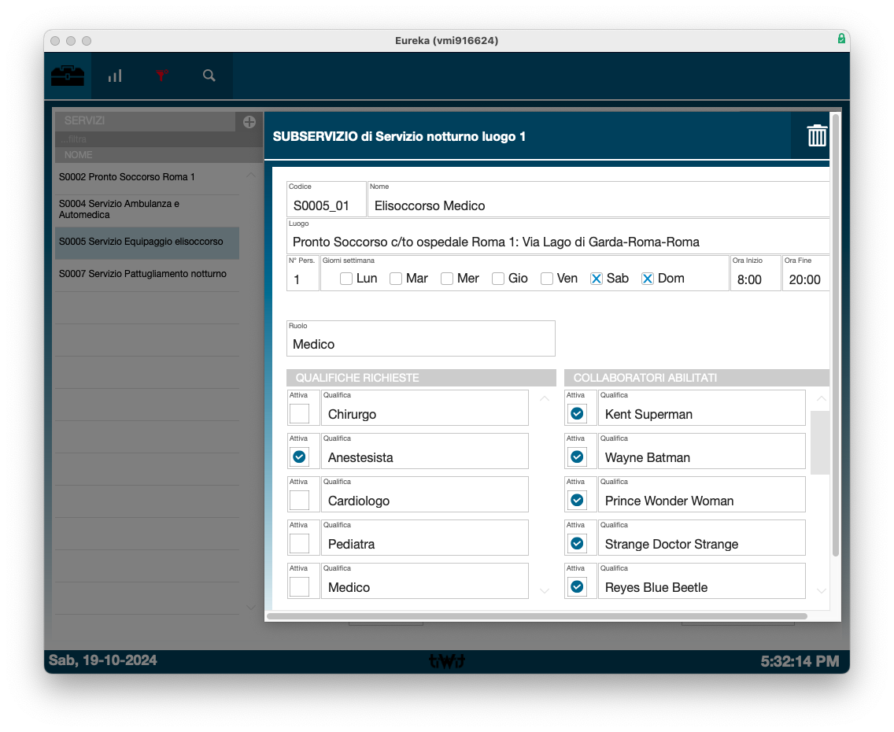This screenshot has height=732, width=894.
Task: Click up arrow of Servizi list
Action: point(251,175)
